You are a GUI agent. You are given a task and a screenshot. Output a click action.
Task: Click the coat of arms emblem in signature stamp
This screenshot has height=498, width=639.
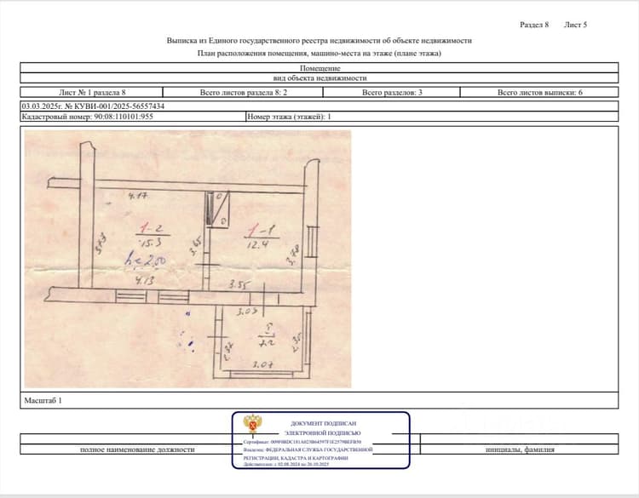coord(253,424)
